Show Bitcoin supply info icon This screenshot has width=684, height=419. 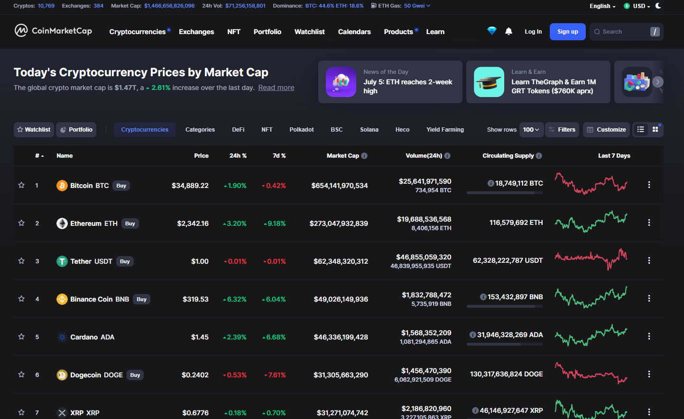coord(491,183)
